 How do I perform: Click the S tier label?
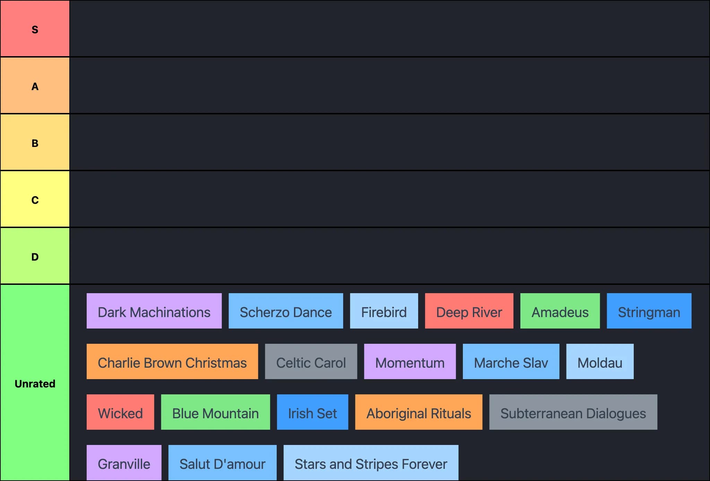[35, 29]
